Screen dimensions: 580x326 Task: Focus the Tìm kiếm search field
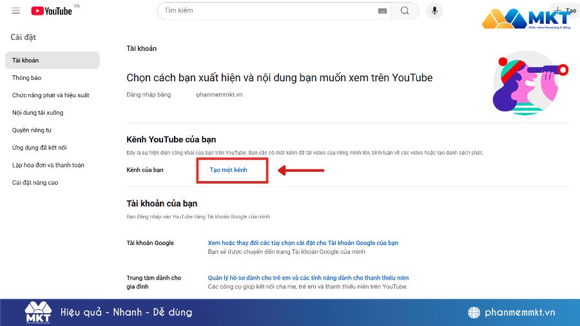coord(267,11)
